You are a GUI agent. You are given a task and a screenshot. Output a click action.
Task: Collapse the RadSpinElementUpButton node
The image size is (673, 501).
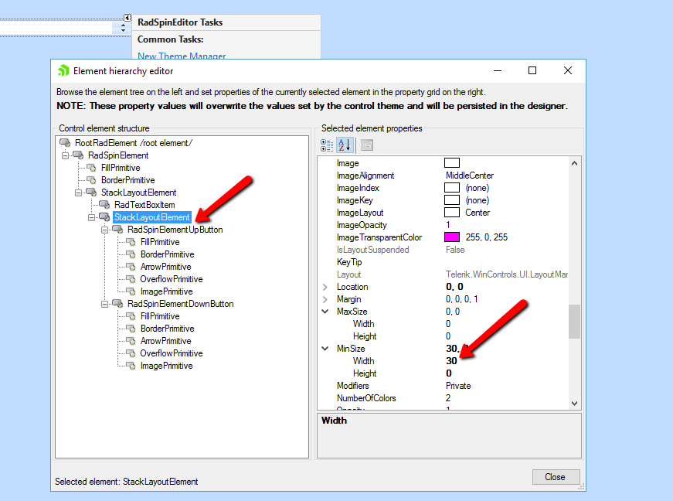(x=105, y=230)
